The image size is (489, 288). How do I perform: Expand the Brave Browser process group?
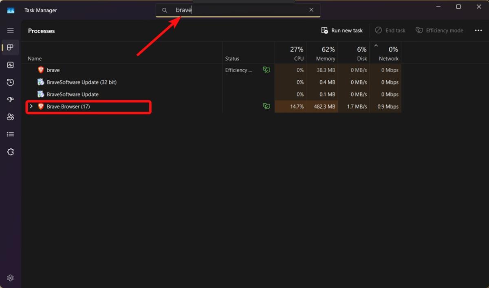click(31, 106)
